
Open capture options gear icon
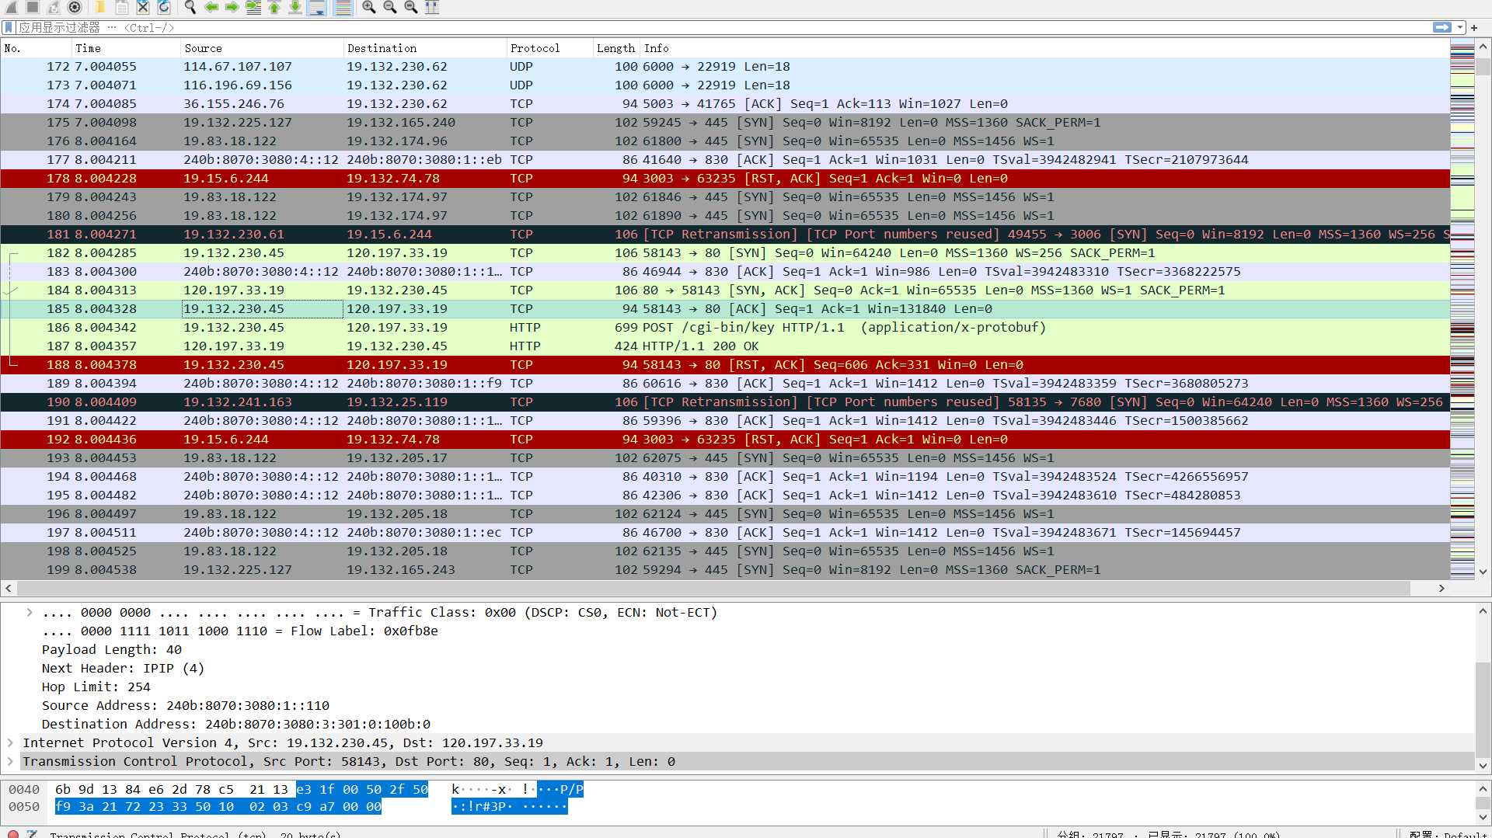click(75, 8)
